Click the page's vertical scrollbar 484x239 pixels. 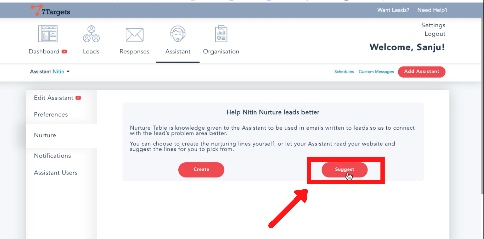pyautogui.click(x=482, y=101)
